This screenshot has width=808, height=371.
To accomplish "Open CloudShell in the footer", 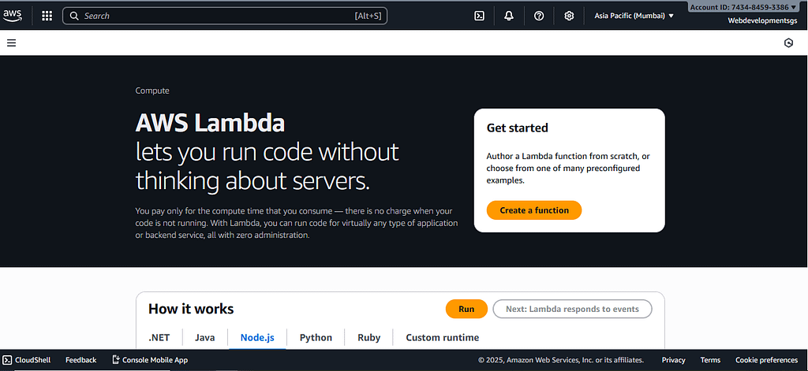I will [27, 360].
